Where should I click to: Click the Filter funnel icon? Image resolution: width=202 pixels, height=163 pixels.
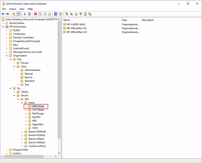pyautogui.click(x=81, y=14)
